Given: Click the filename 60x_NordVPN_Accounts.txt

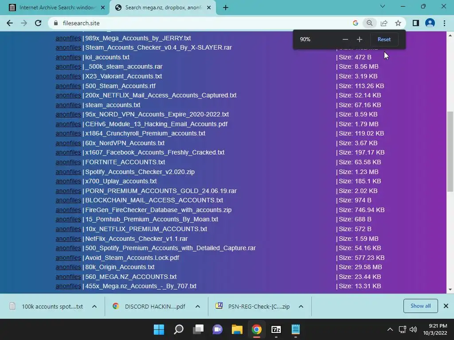Looking at the screenshot, I should [x=125, y=143].
